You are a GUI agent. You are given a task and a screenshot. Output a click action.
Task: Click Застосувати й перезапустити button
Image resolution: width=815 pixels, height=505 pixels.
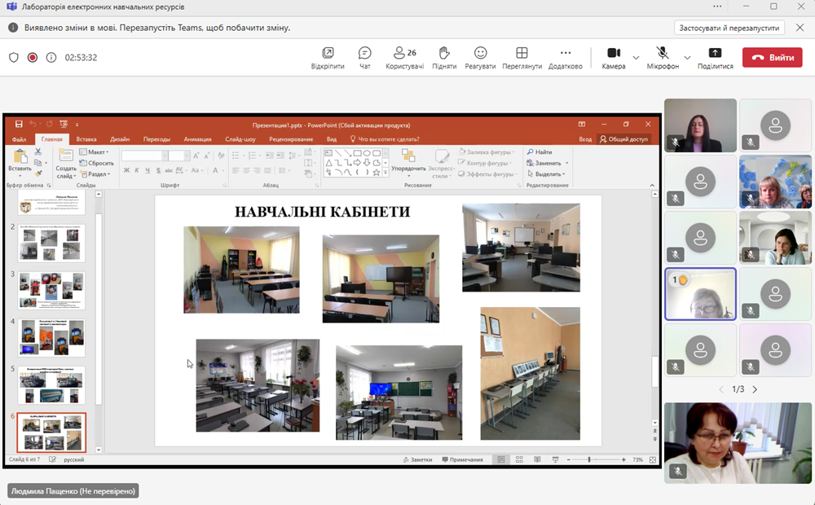pos(729,28)
